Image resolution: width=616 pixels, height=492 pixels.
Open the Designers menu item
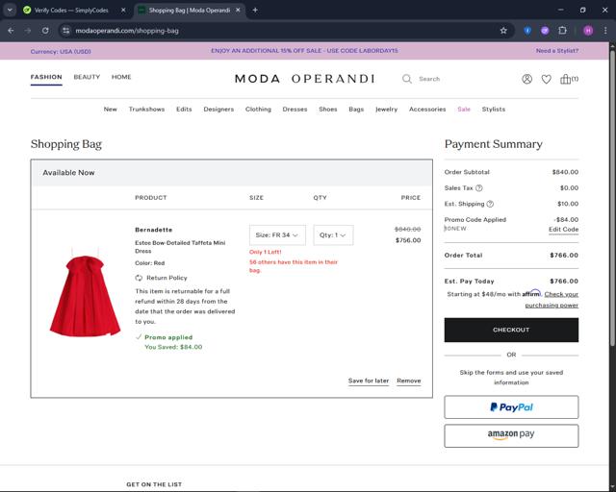218,110
